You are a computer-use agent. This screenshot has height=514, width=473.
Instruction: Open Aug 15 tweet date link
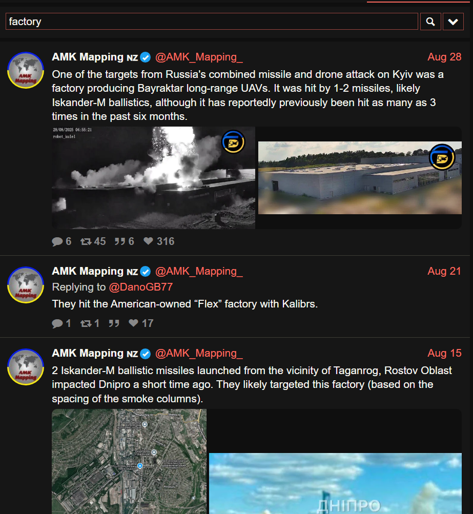[444, 353]
